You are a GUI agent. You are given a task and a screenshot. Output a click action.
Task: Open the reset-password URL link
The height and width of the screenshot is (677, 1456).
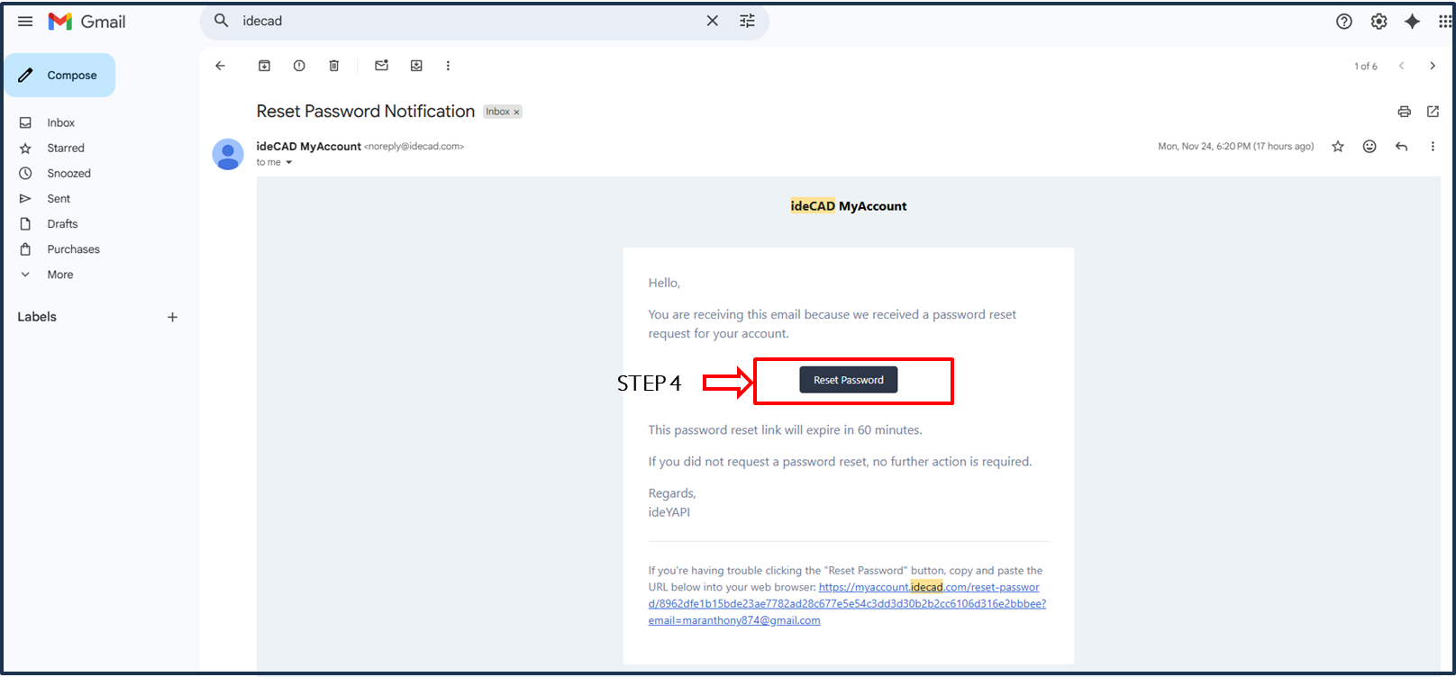[847, 604]
